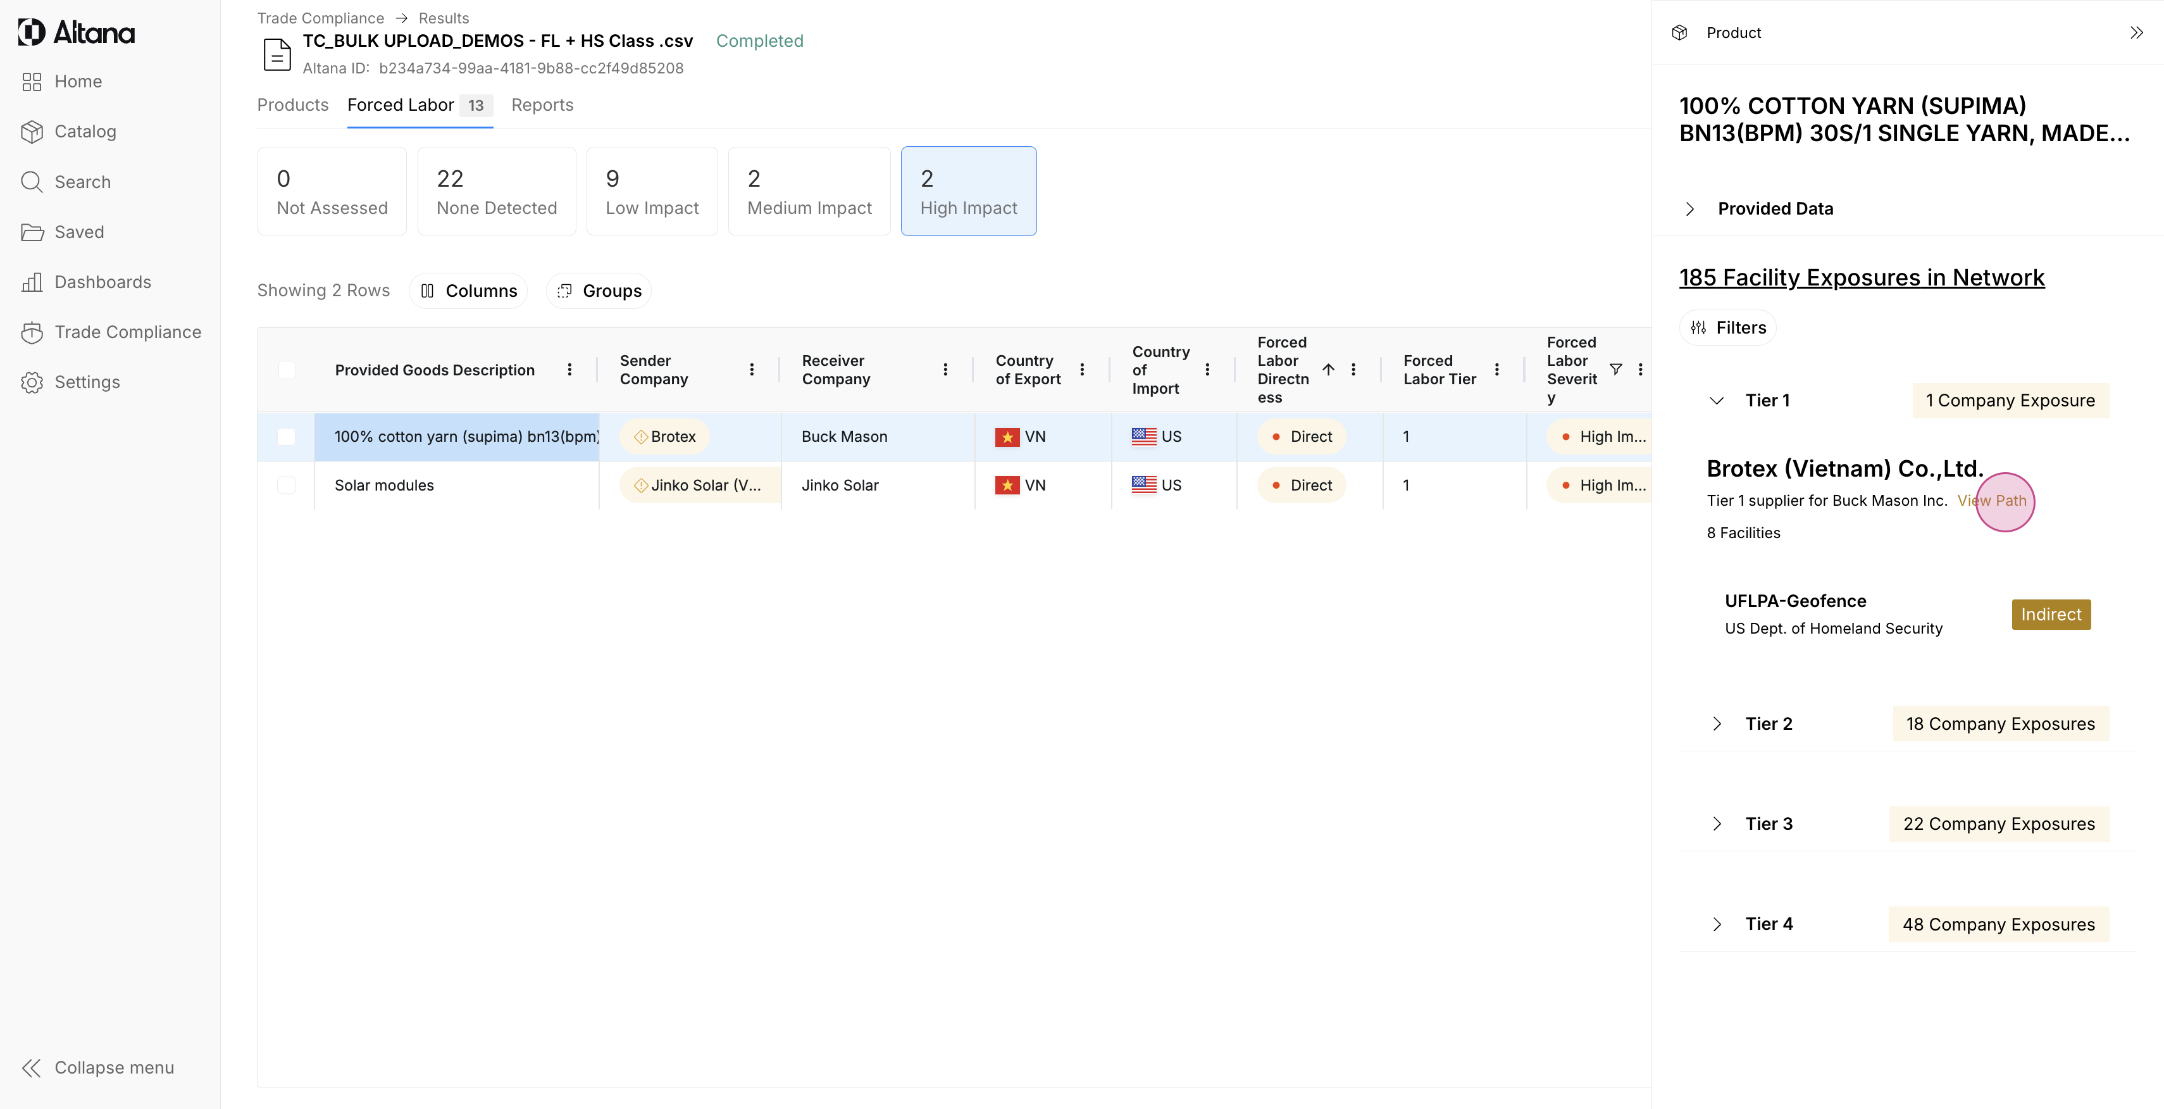Click sort arrow on Forced Labor Directness column

point(1328,370)
